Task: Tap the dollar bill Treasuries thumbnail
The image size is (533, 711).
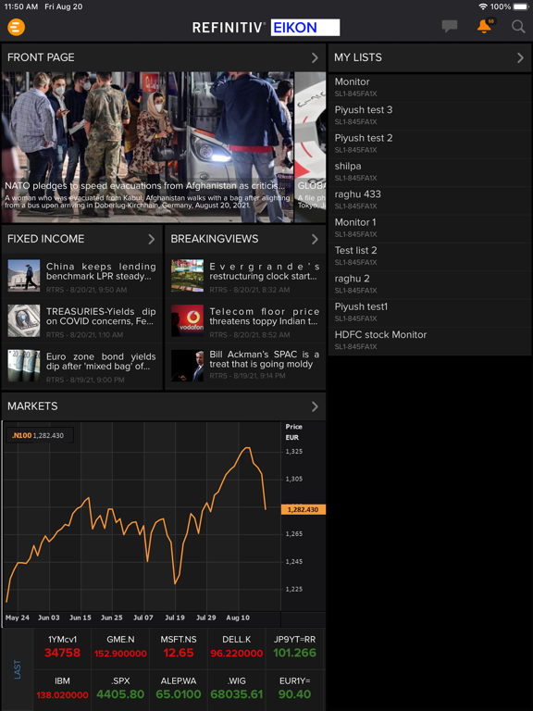Action: (x=24, y=320)
